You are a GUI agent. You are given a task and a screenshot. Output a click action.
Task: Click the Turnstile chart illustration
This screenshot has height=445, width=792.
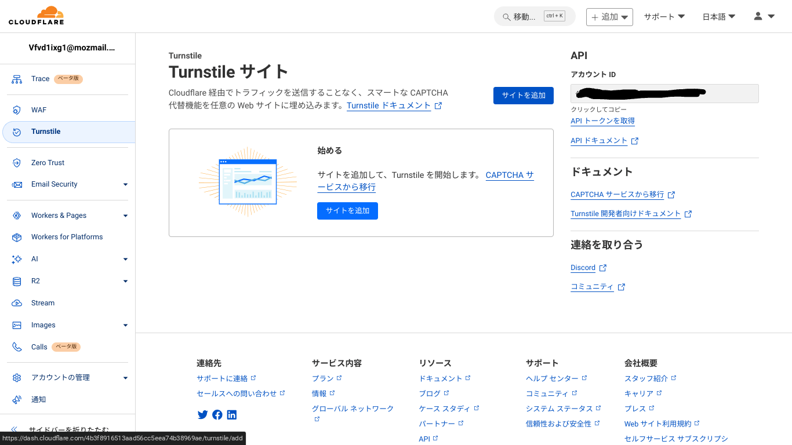click(x=248, y=182)
